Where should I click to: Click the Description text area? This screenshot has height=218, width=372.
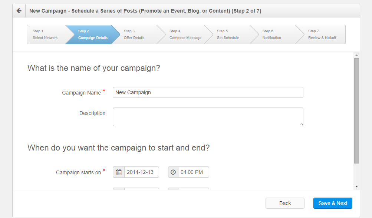pyautogui.click(x=208, y=116)
